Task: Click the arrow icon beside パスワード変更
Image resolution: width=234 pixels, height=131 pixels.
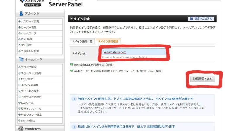Action: tap(19, 22)
